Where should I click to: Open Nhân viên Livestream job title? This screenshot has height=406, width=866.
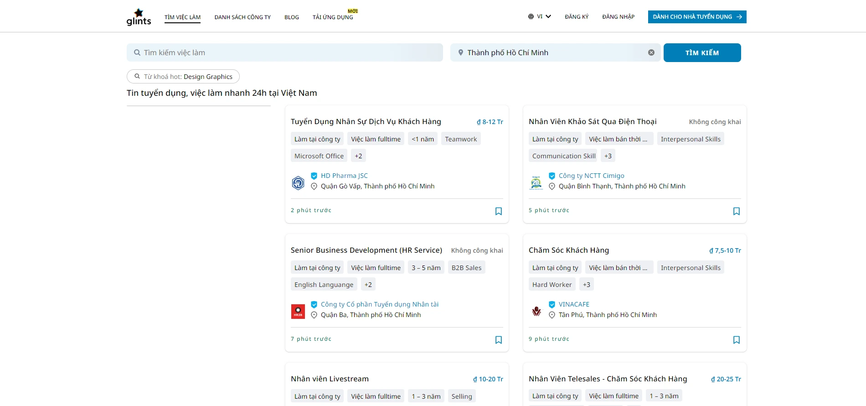coord(330,379)
